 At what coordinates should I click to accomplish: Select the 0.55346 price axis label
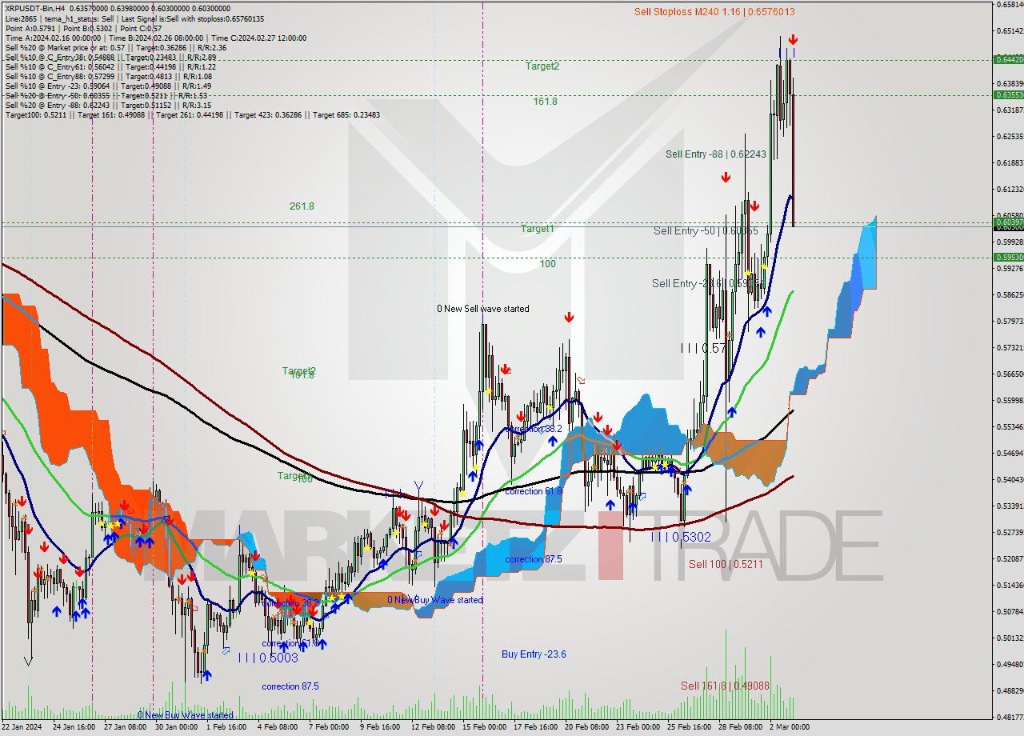[x=1008, y=426]
